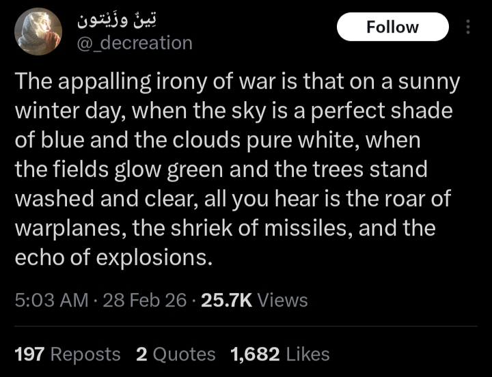
Task: View the 25.7K Views analytics
Action: [x=254, y=300]
